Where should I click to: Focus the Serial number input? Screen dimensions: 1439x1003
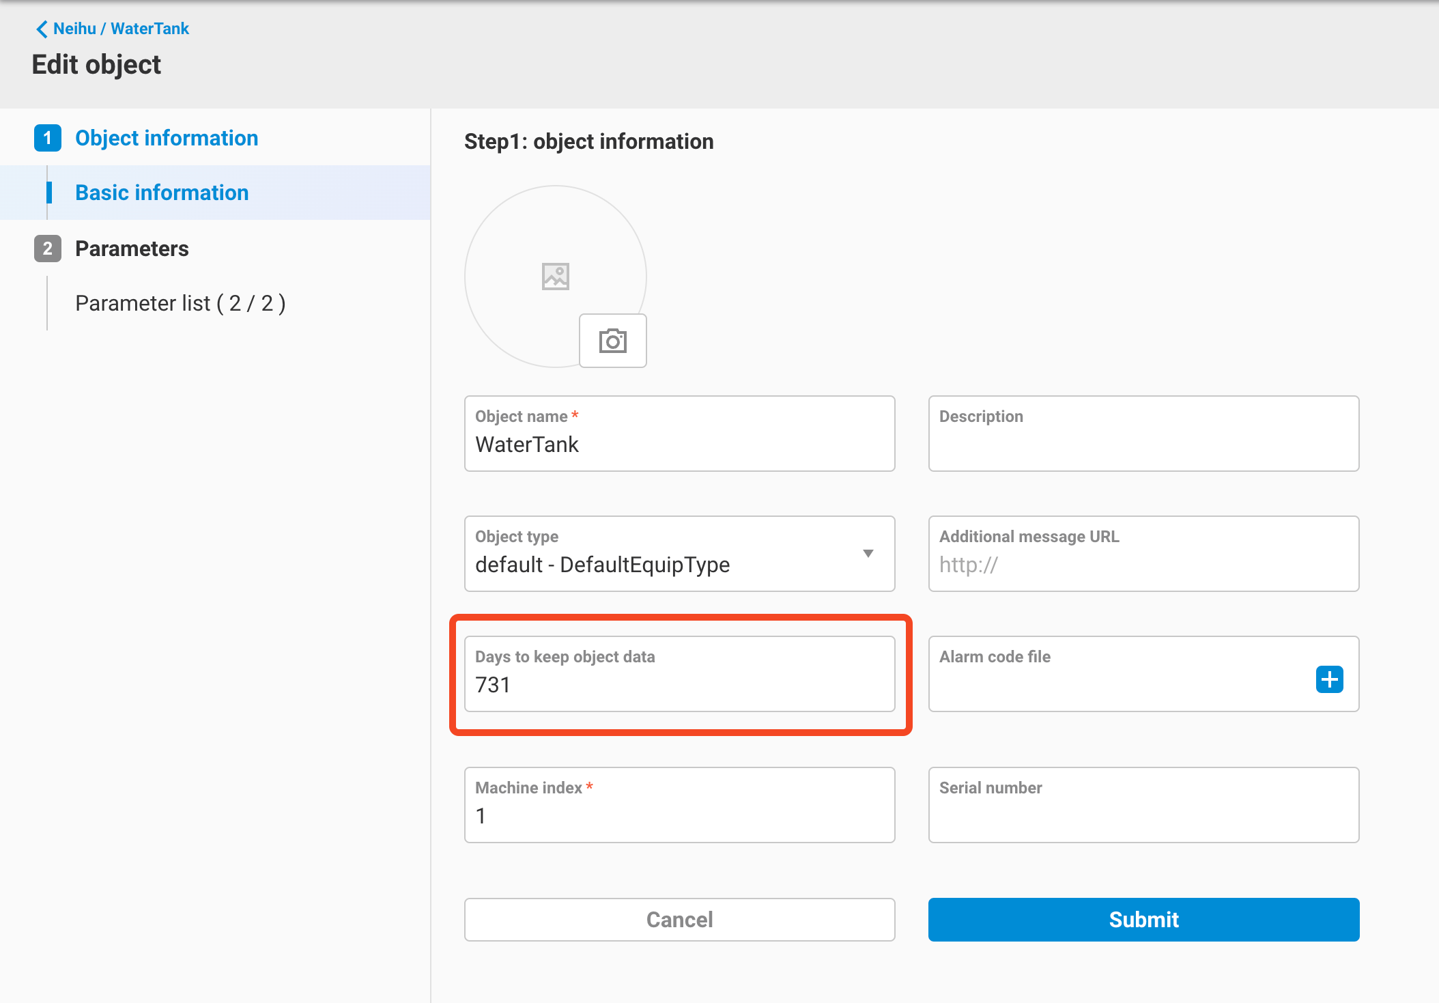1143,816
